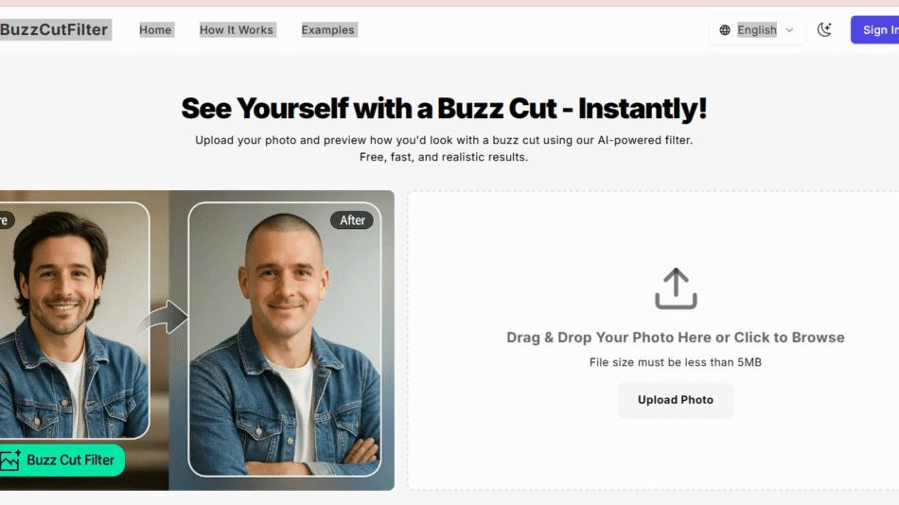This screenshot has height=505, width=899.
Task: Toggle dark mode moon icon
Action: tap(824, 30)
